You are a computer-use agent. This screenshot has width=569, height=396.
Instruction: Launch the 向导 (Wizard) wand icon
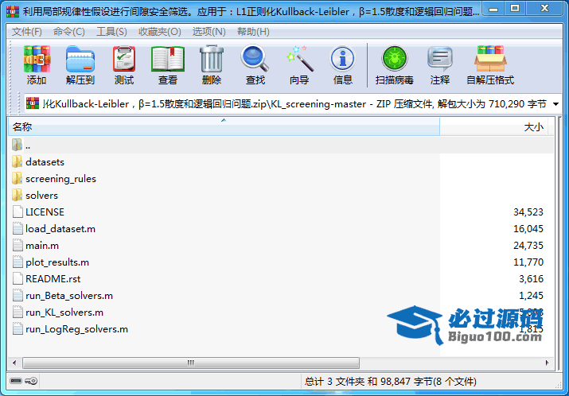(299, 60)
